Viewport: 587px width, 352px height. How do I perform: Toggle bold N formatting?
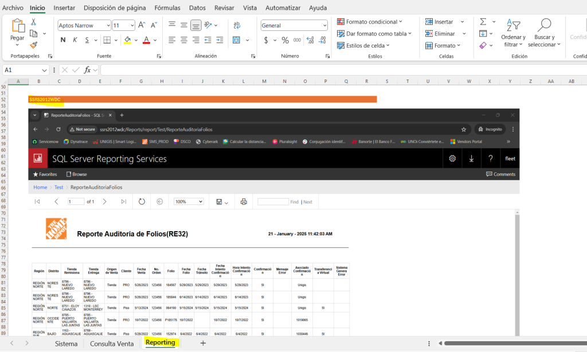click(63, 40)
